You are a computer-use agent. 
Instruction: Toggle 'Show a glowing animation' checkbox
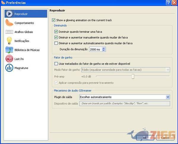(54, 20)
